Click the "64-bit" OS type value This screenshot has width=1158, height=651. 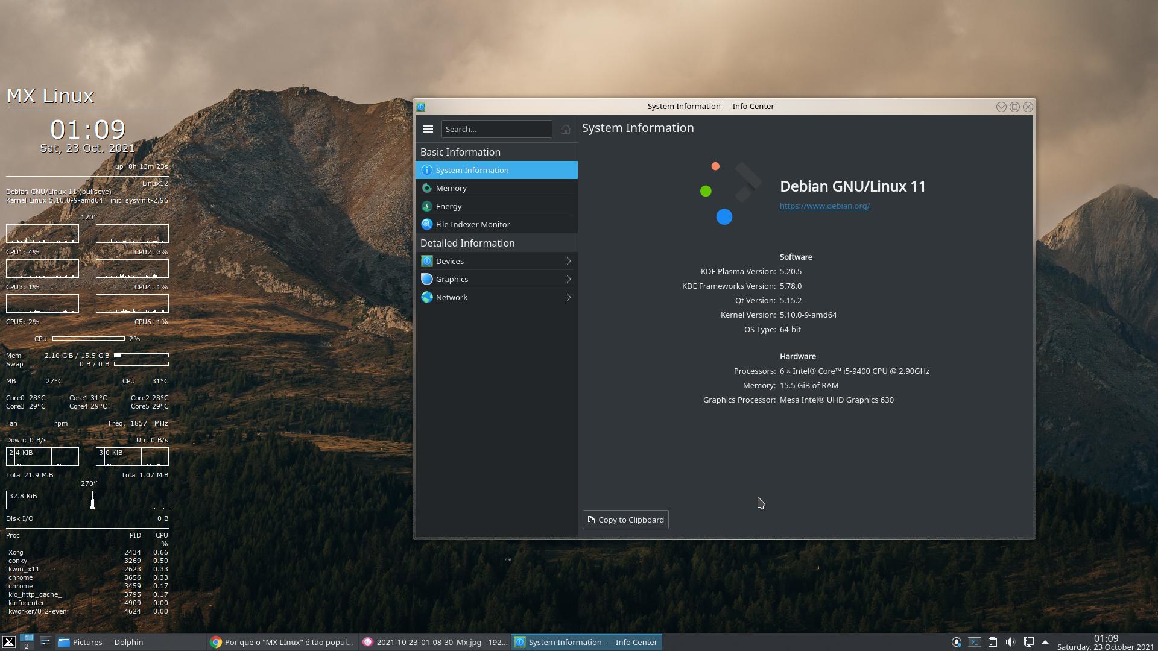coord(790,329)
